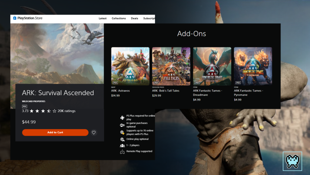The width and height of the screenshot is (310, 175).
Task: Click the empty fifth rating star
Action: tap(54, 111)
